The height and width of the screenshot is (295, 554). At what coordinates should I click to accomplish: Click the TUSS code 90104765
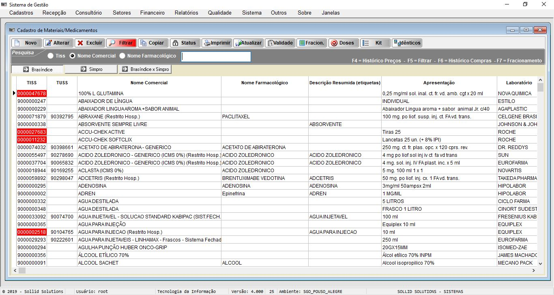62,232
